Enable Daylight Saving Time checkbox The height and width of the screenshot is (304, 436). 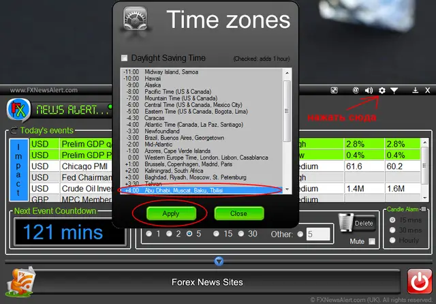[124, 58]
